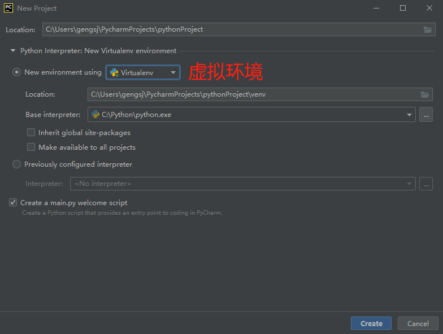443x334 pixels.
Task: Enable Inherit global site-packages checkbox
Action: (x=31, y=132)
